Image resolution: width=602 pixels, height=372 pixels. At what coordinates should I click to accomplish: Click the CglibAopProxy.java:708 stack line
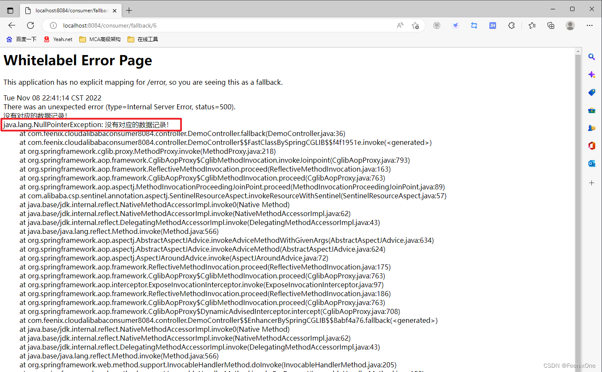click(210, 311)
